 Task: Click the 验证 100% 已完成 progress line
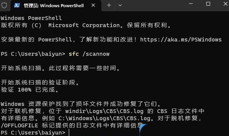pyautogui.click(x=30, y=90)
